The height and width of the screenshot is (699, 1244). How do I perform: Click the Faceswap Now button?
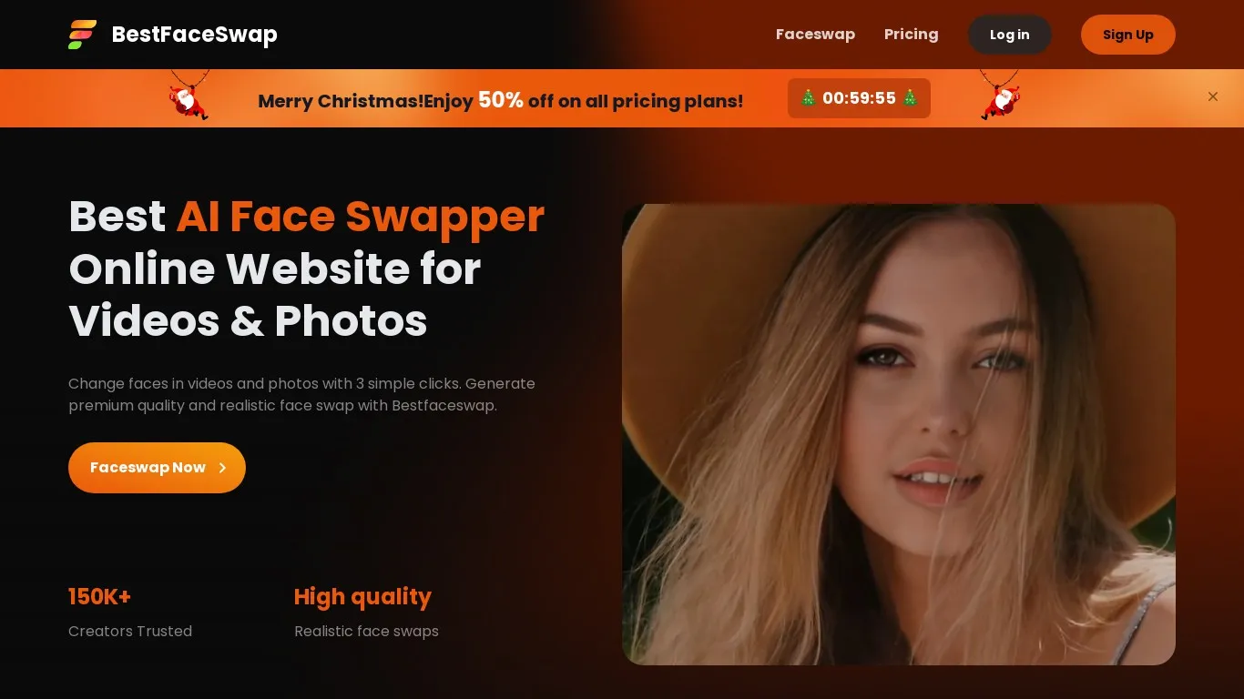click(x=157, y=468)
